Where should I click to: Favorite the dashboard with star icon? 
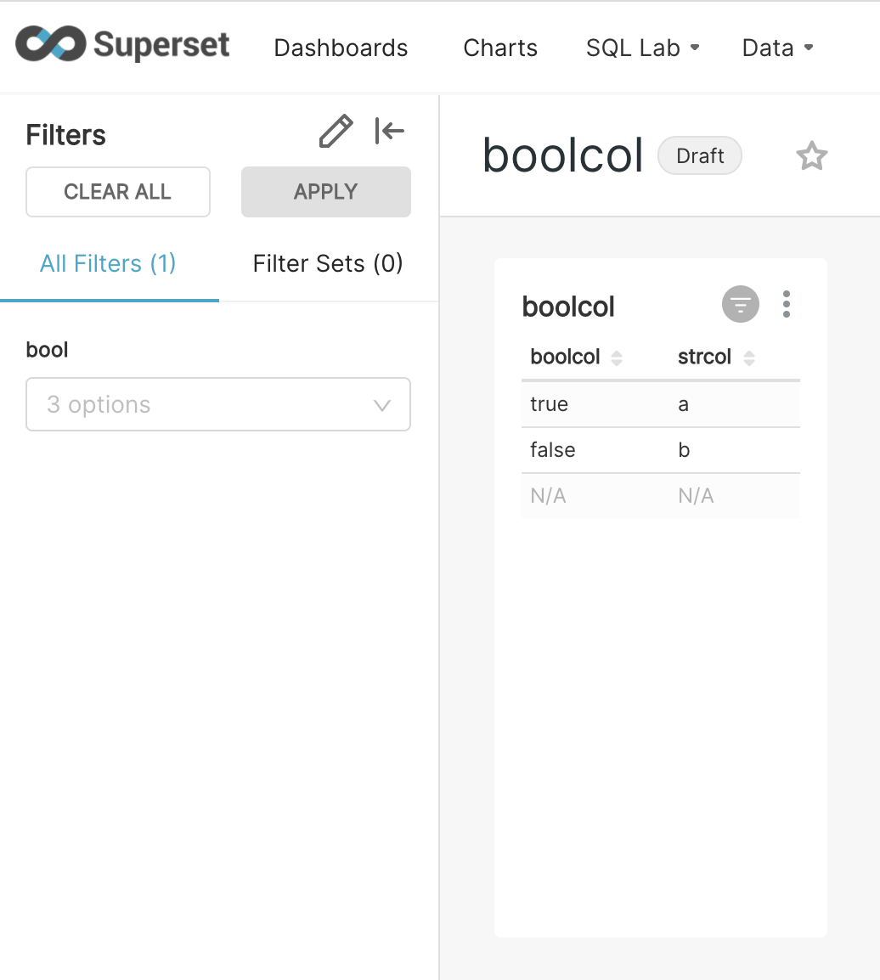811,156
